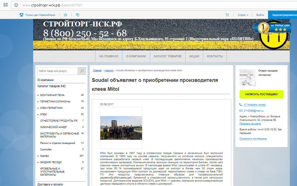Open the Каталог товаров 542 sidebar item

52,86
